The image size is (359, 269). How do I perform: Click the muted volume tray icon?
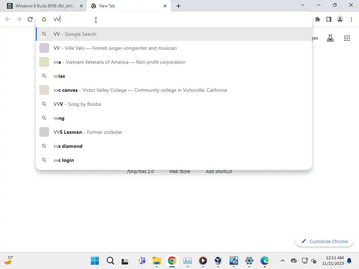coord(314,261)
